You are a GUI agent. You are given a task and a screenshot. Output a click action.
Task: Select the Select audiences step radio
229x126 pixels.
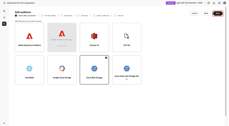(94, 16)
